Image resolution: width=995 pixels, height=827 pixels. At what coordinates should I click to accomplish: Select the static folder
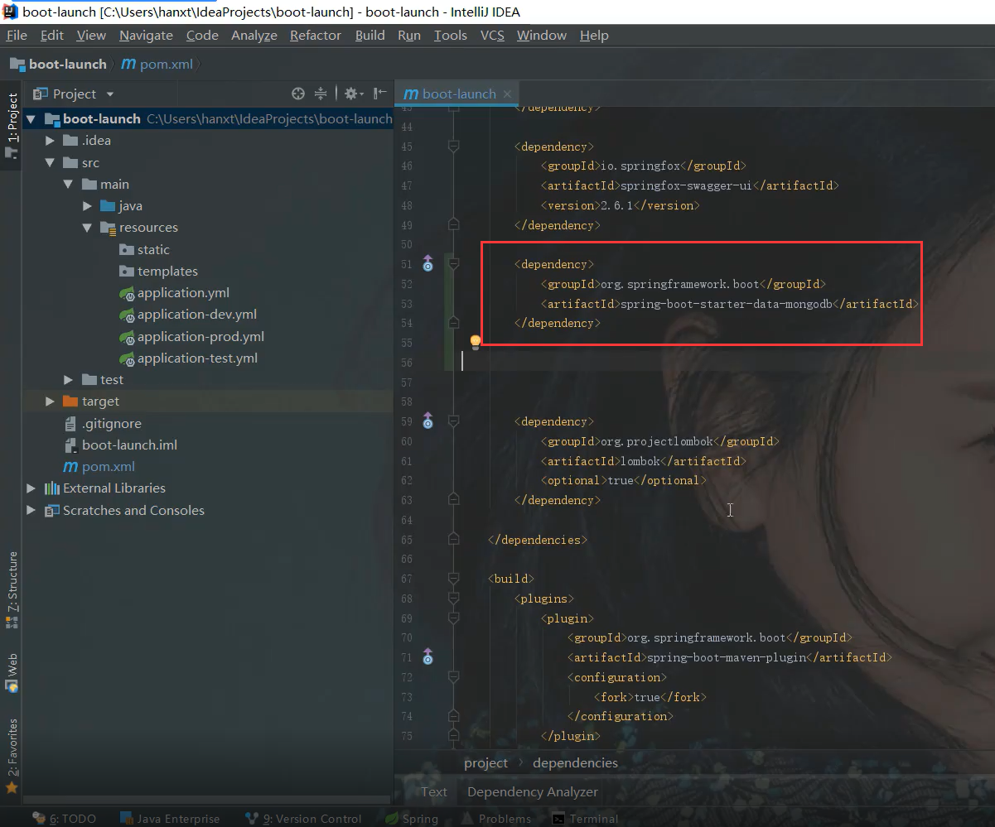tap(153, 249)
